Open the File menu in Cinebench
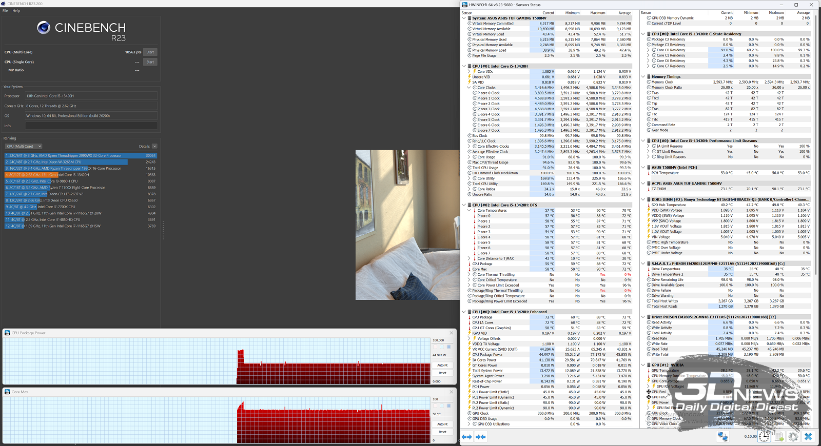This screenshot has height=446, width=821. [x=5, y=11]
